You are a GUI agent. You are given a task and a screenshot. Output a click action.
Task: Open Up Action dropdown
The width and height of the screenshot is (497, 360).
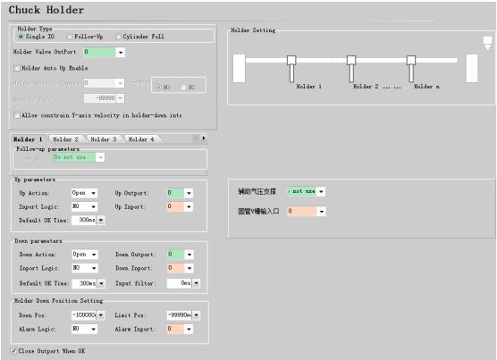(x=94, y=193)
